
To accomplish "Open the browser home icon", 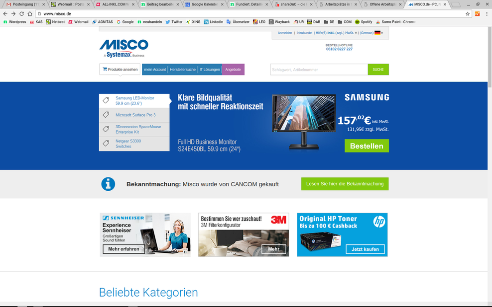I will pos(29,14).
